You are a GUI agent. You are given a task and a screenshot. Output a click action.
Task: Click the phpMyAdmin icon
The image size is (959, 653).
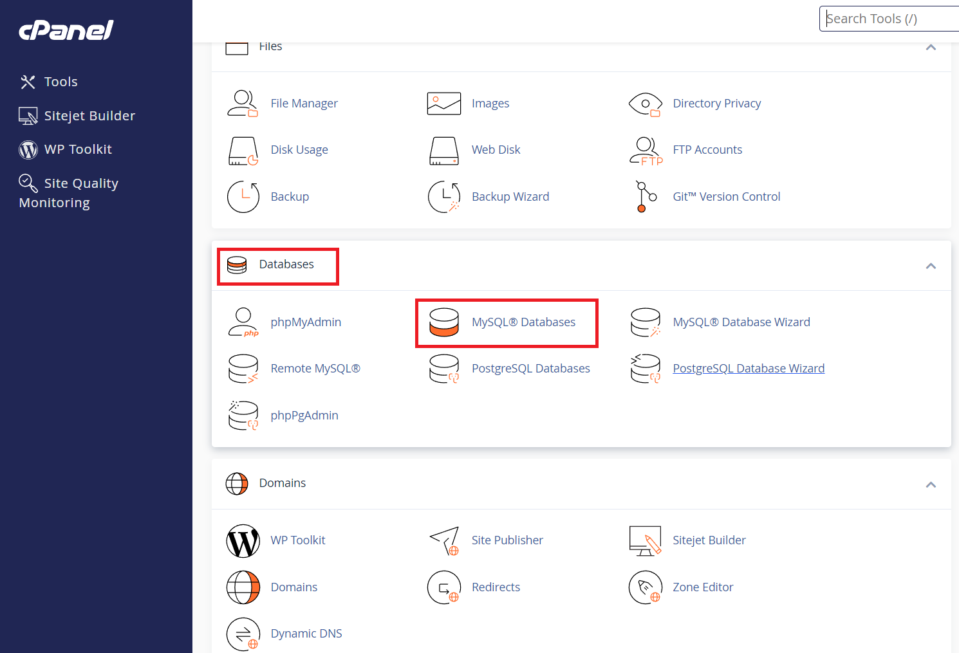point(243,322)
